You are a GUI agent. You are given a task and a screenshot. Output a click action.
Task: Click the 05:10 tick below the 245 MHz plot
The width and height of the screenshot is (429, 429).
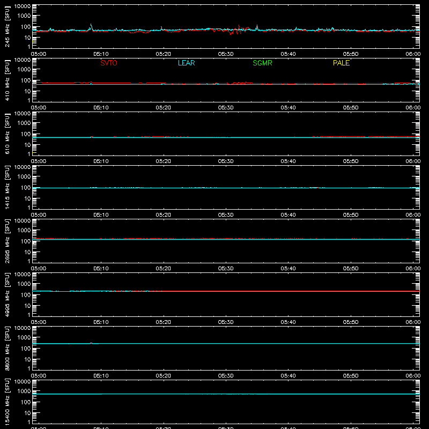[x=101, y=54]
